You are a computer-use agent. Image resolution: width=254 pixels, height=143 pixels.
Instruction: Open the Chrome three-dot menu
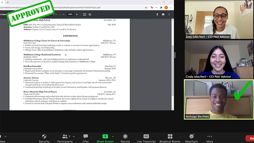point(171,7)
